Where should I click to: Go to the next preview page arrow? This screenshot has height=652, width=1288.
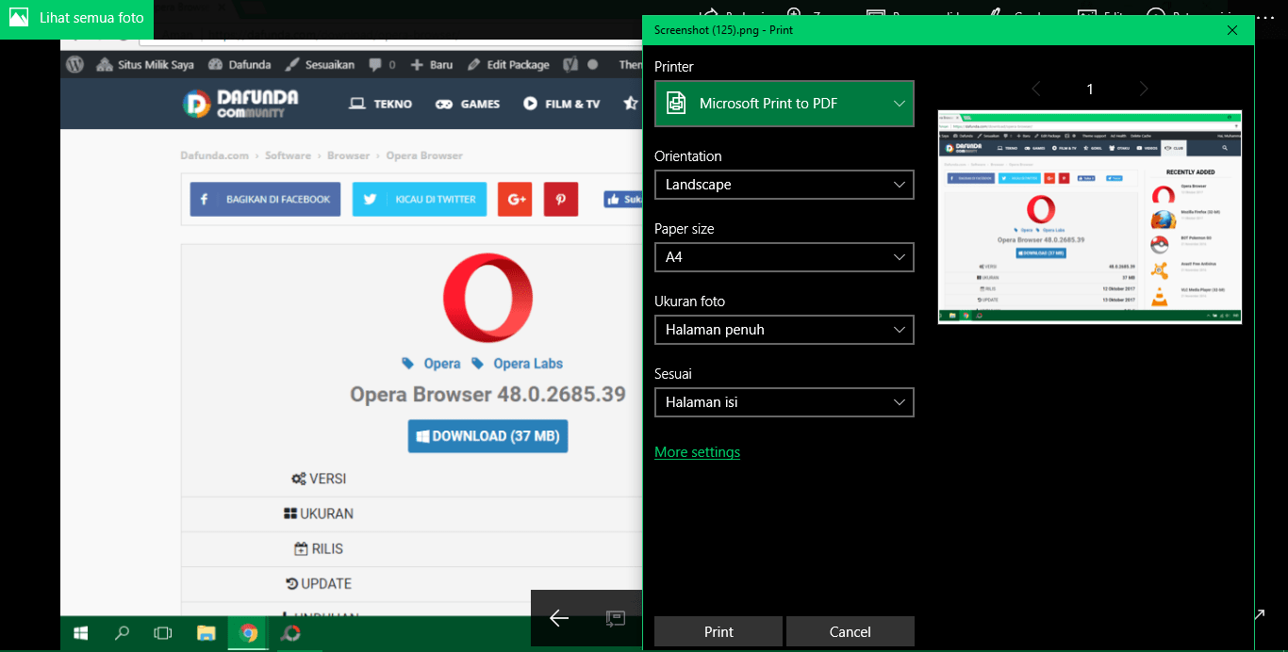pos(1144,89)
